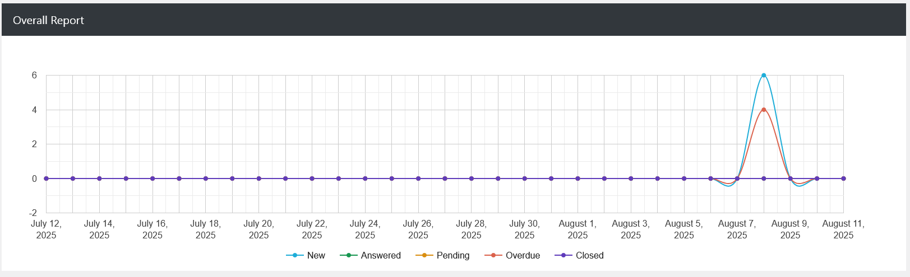The width and height of the screenshot is (910, 277).
Task: Click the y-axis label showing 6
Action: (34, 75)
